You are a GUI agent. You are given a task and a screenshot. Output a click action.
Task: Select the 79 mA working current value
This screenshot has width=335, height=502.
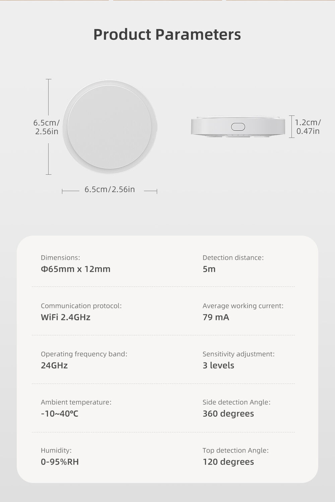[216, 317]
